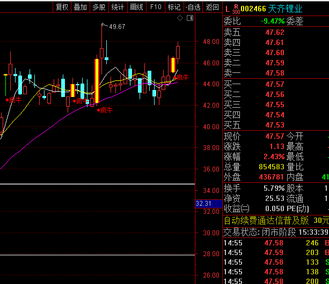Open the 统计 statistics menu item
The width and height of the screenshot is (329, 284).
click(x=118, y=7)
